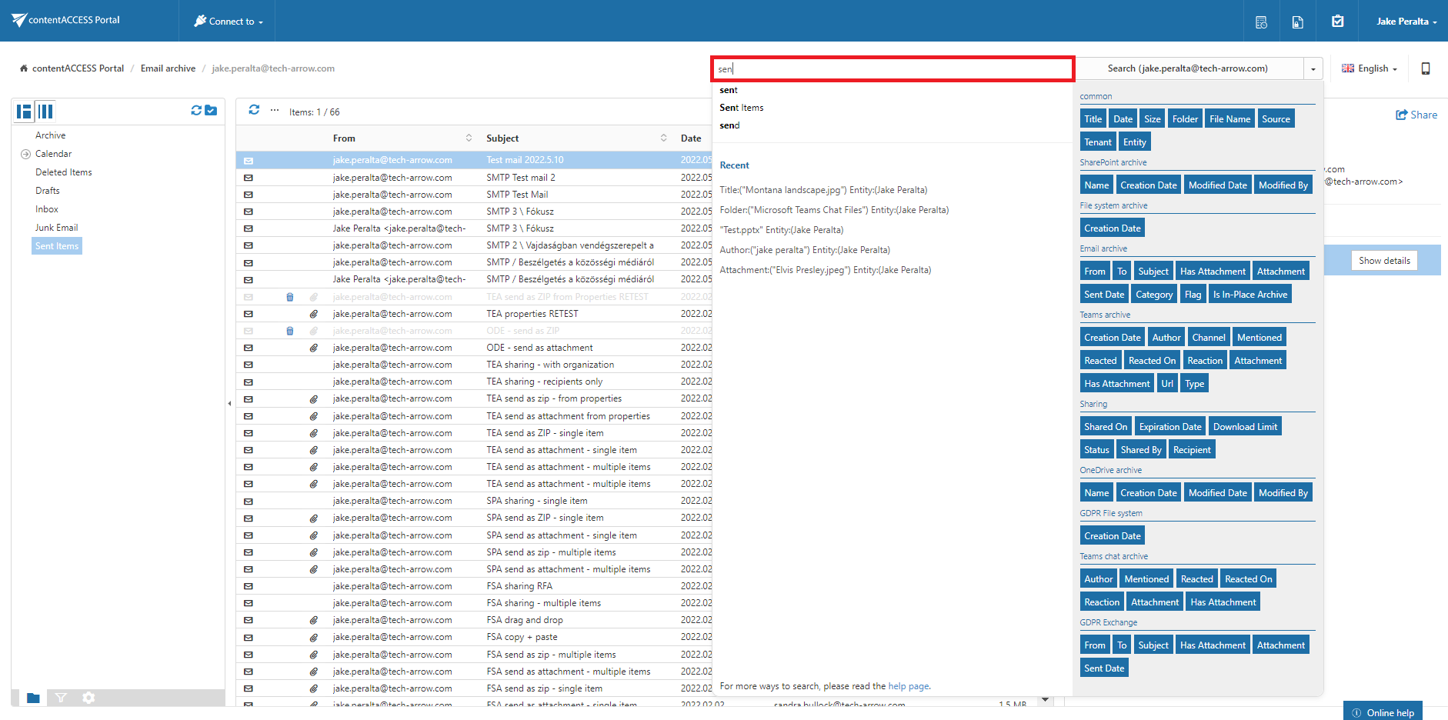
Task: Collapse the left panel with the small arrow
Action: point(229,403)
